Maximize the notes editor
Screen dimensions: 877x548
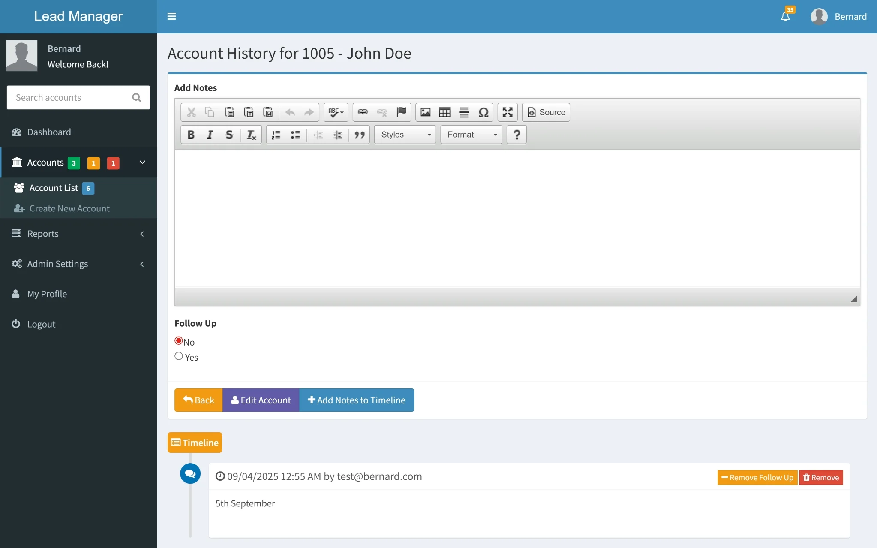tap(507, 112)
